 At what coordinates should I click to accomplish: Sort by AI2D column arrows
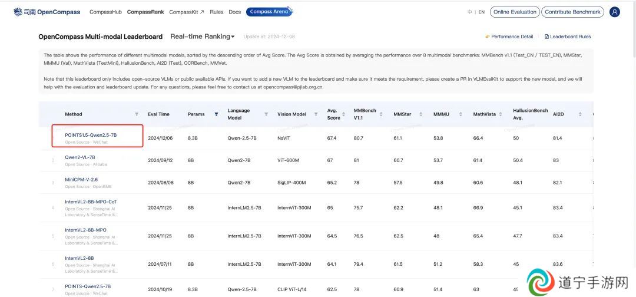[x=580, y=114]
